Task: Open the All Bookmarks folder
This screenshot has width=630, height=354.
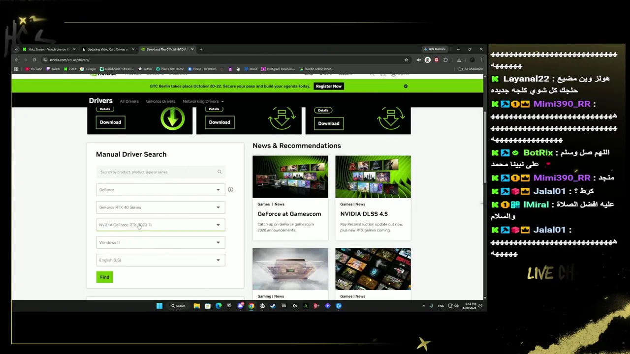Action: coord(471,69)
